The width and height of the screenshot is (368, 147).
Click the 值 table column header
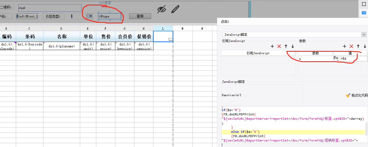(350, 53)
